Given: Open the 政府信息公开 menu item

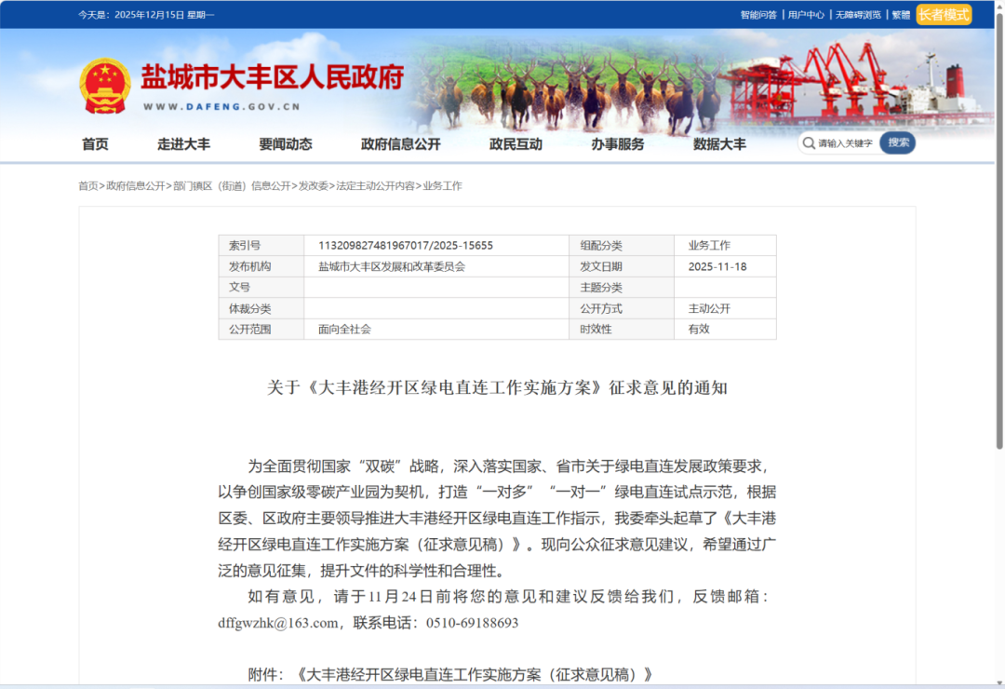Looking at the screenshot, I should point(399,143).
